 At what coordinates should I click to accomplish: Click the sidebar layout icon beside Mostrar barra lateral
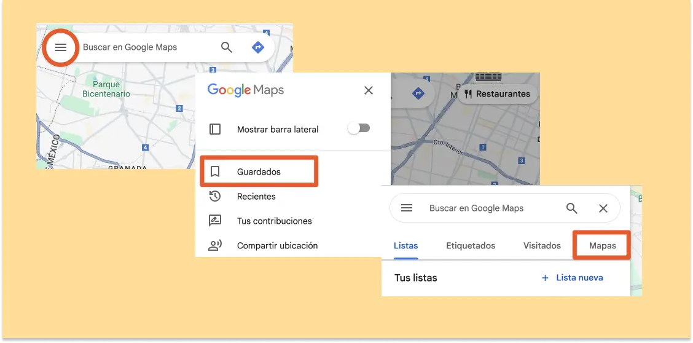[215, 129]
